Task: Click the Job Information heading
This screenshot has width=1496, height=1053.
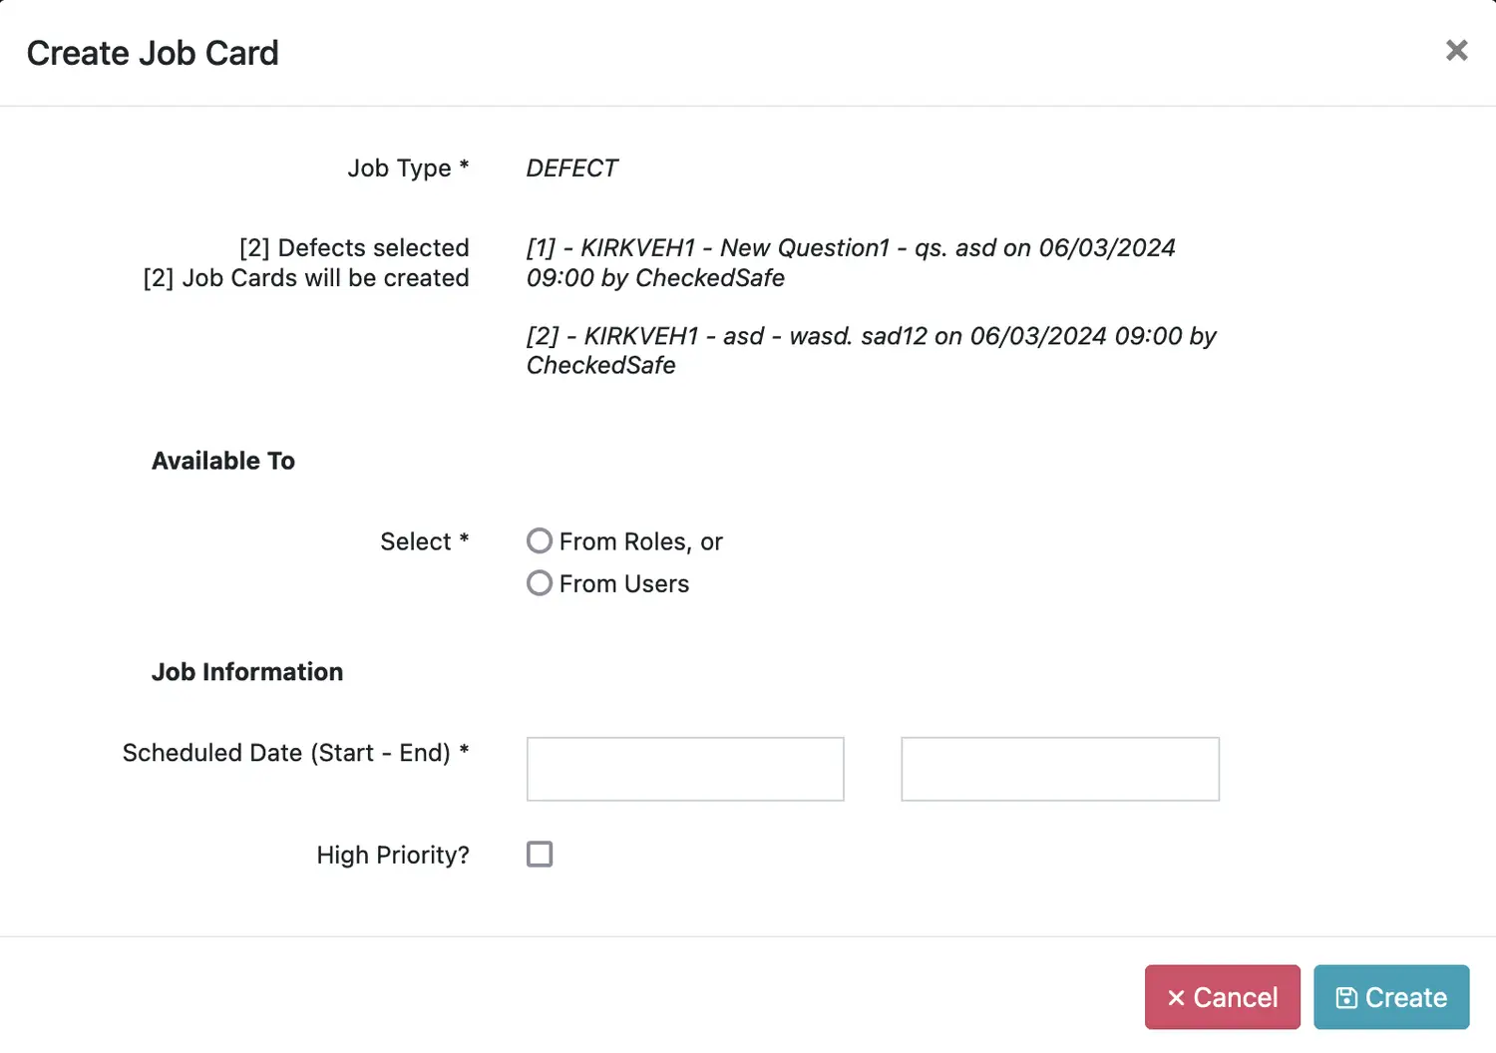Action: (x=247, y=672)
